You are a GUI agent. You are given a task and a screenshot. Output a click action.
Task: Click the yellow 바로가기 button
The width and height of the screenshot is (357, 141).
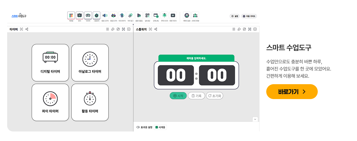coord(292,92)
